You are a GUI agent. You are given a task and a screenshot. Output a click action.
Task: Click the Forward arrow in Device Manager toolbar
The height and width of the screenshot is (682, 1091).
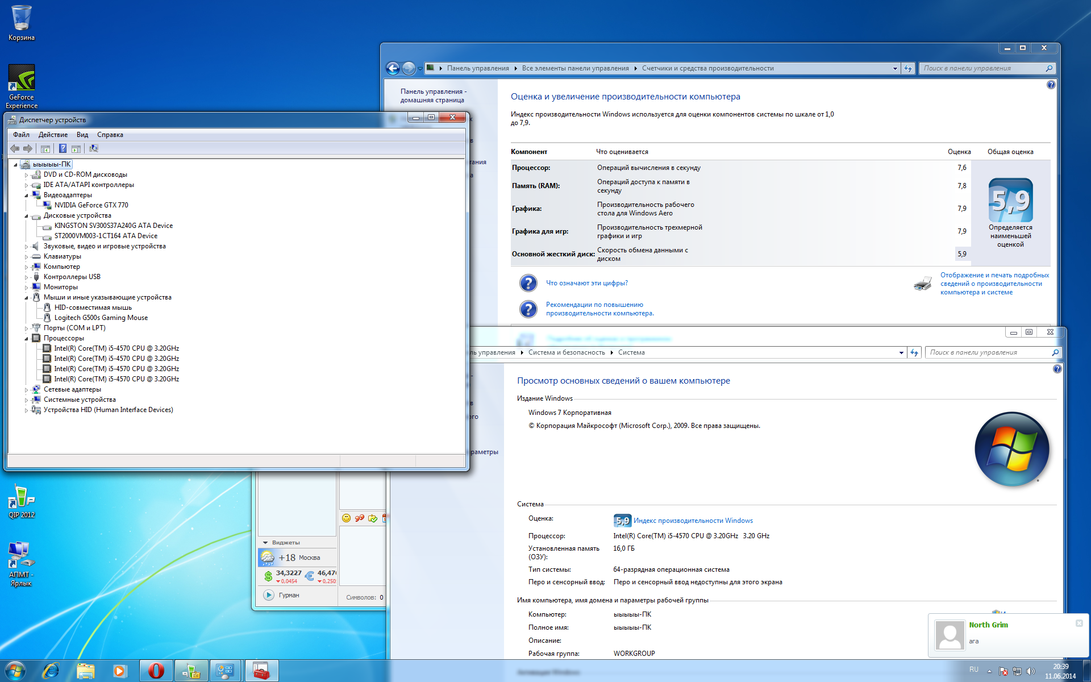(27, 148)
